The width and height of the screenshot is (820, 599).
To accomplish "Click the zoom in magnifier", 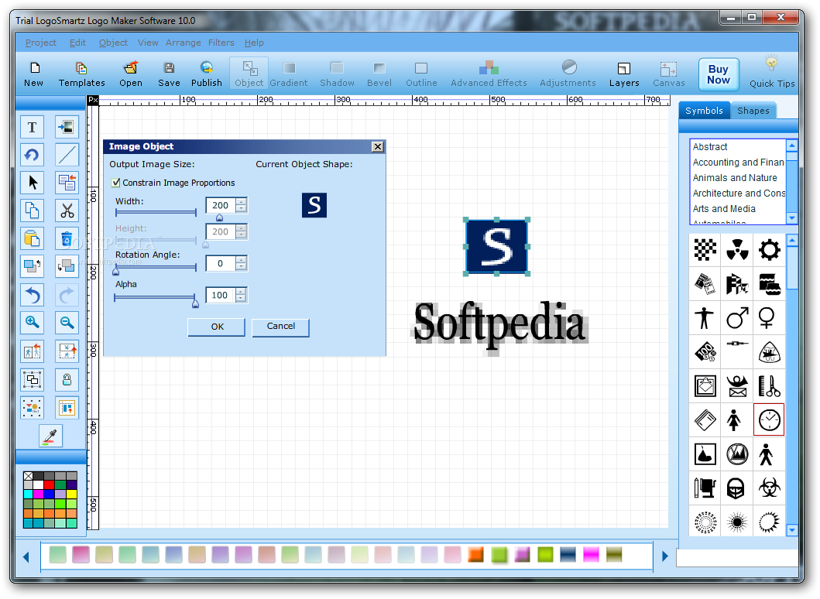I will (x=32, y=323).
